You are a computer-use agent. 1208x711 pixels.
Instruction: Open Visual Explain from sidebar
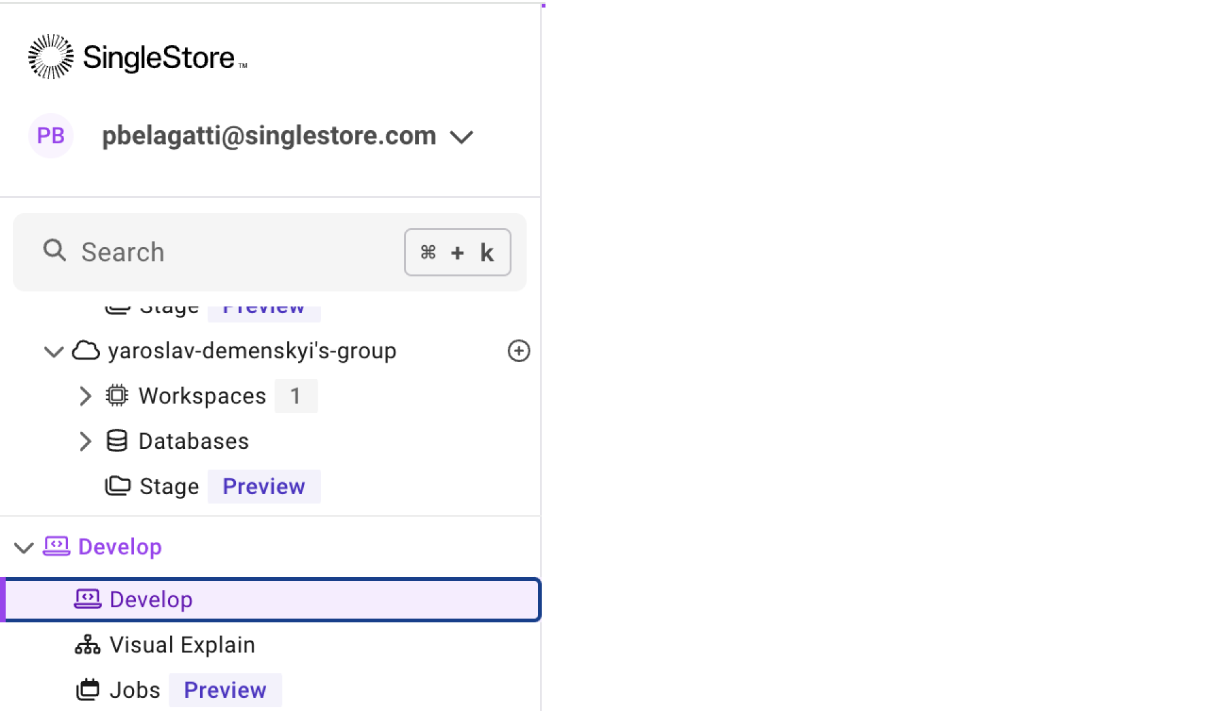[x=182, y=645]
